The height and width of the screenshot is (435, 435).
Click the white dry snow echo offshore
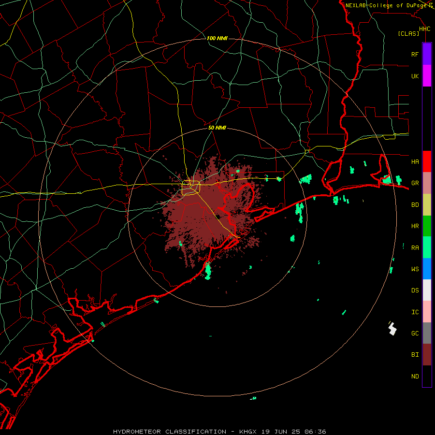pos(392,329)
